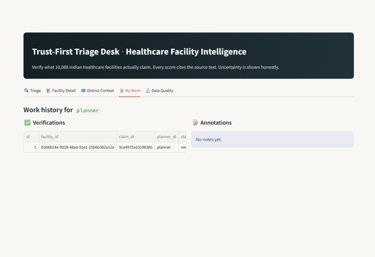This screenshot has height=257, width=375.
Task: Click the 'No notes yet.' info box
Action: point(272,140)
